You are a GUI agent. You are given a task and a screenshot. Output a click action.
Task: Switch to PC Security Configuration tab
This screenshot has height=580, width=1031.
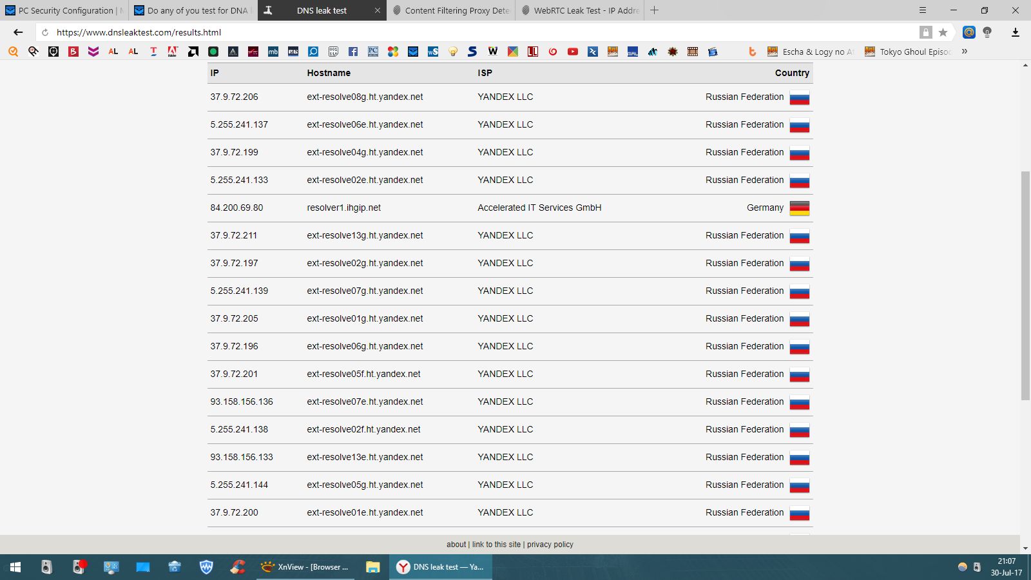point(64,10)
